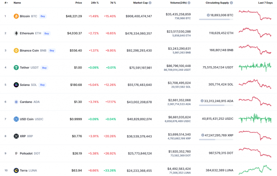
Task: Click the Binance Coin logo
Action: [x=16, y=50]
